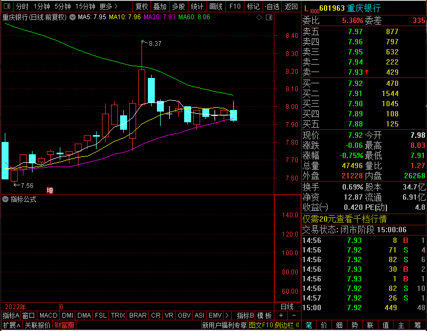Switch to 15分钟 chart period
Image resolution: width=427 pixels, height=331 pixels.
pos(85,6)
